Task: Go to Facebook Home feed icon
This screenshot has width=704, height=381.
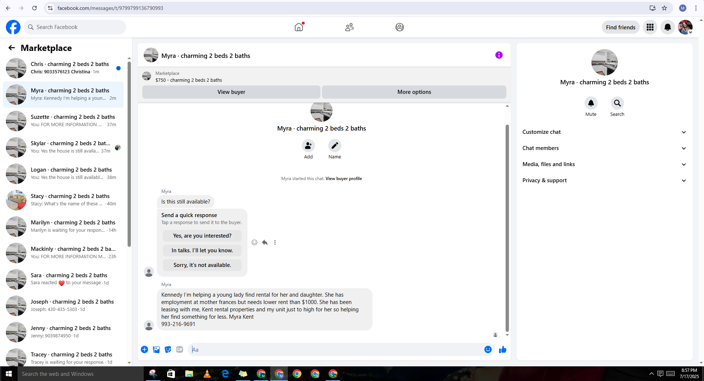Action: [x=299, y=27]
